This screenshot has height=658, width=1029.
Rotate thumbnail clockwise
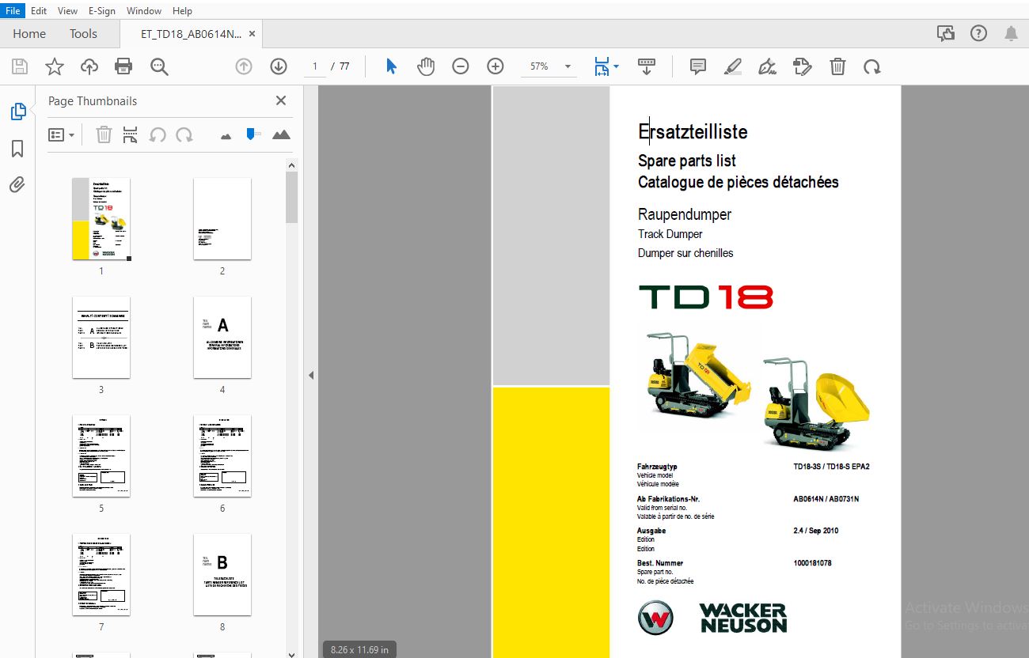tap(184, 134)
